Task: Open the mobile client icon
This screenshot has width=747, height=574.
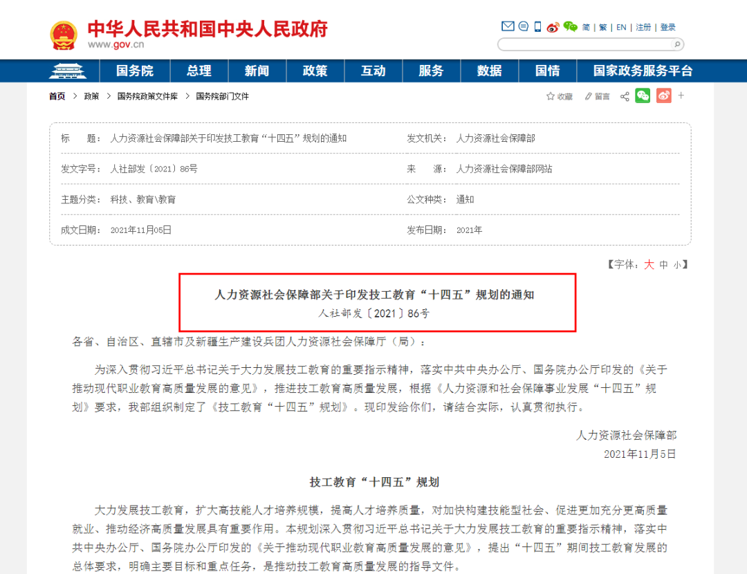Action: (x=537, y=27)
